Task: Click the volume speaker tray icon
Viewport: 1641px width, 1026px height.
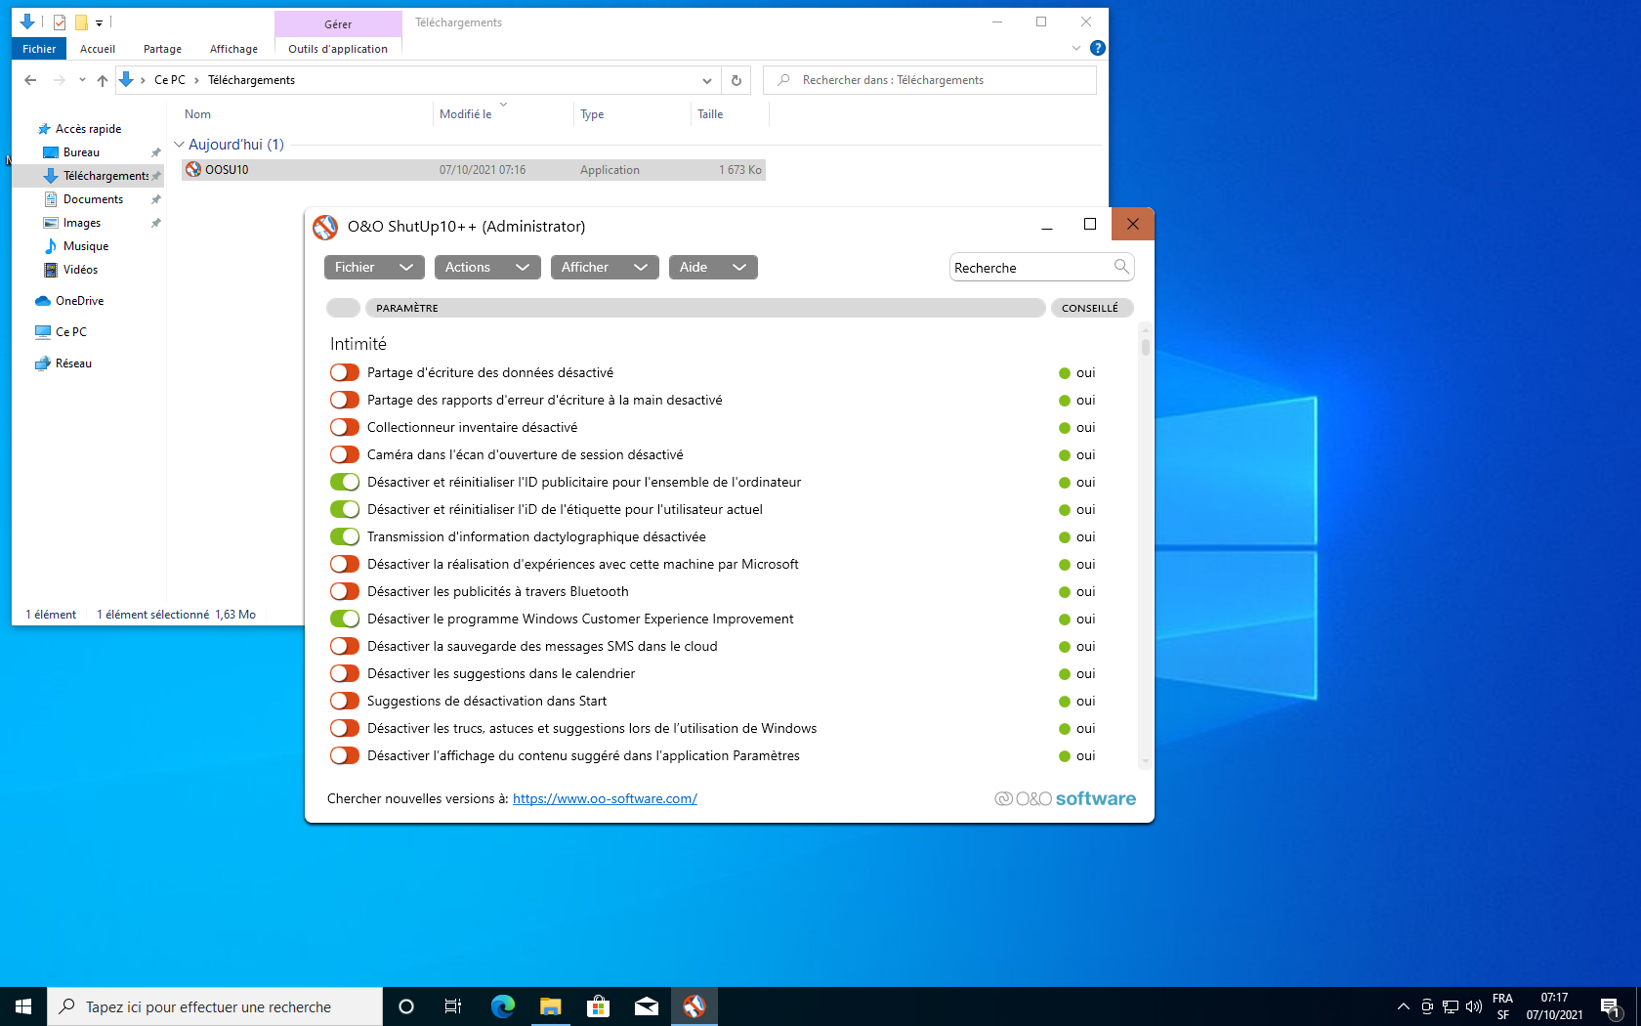Action: [x=1474, y=1006]
